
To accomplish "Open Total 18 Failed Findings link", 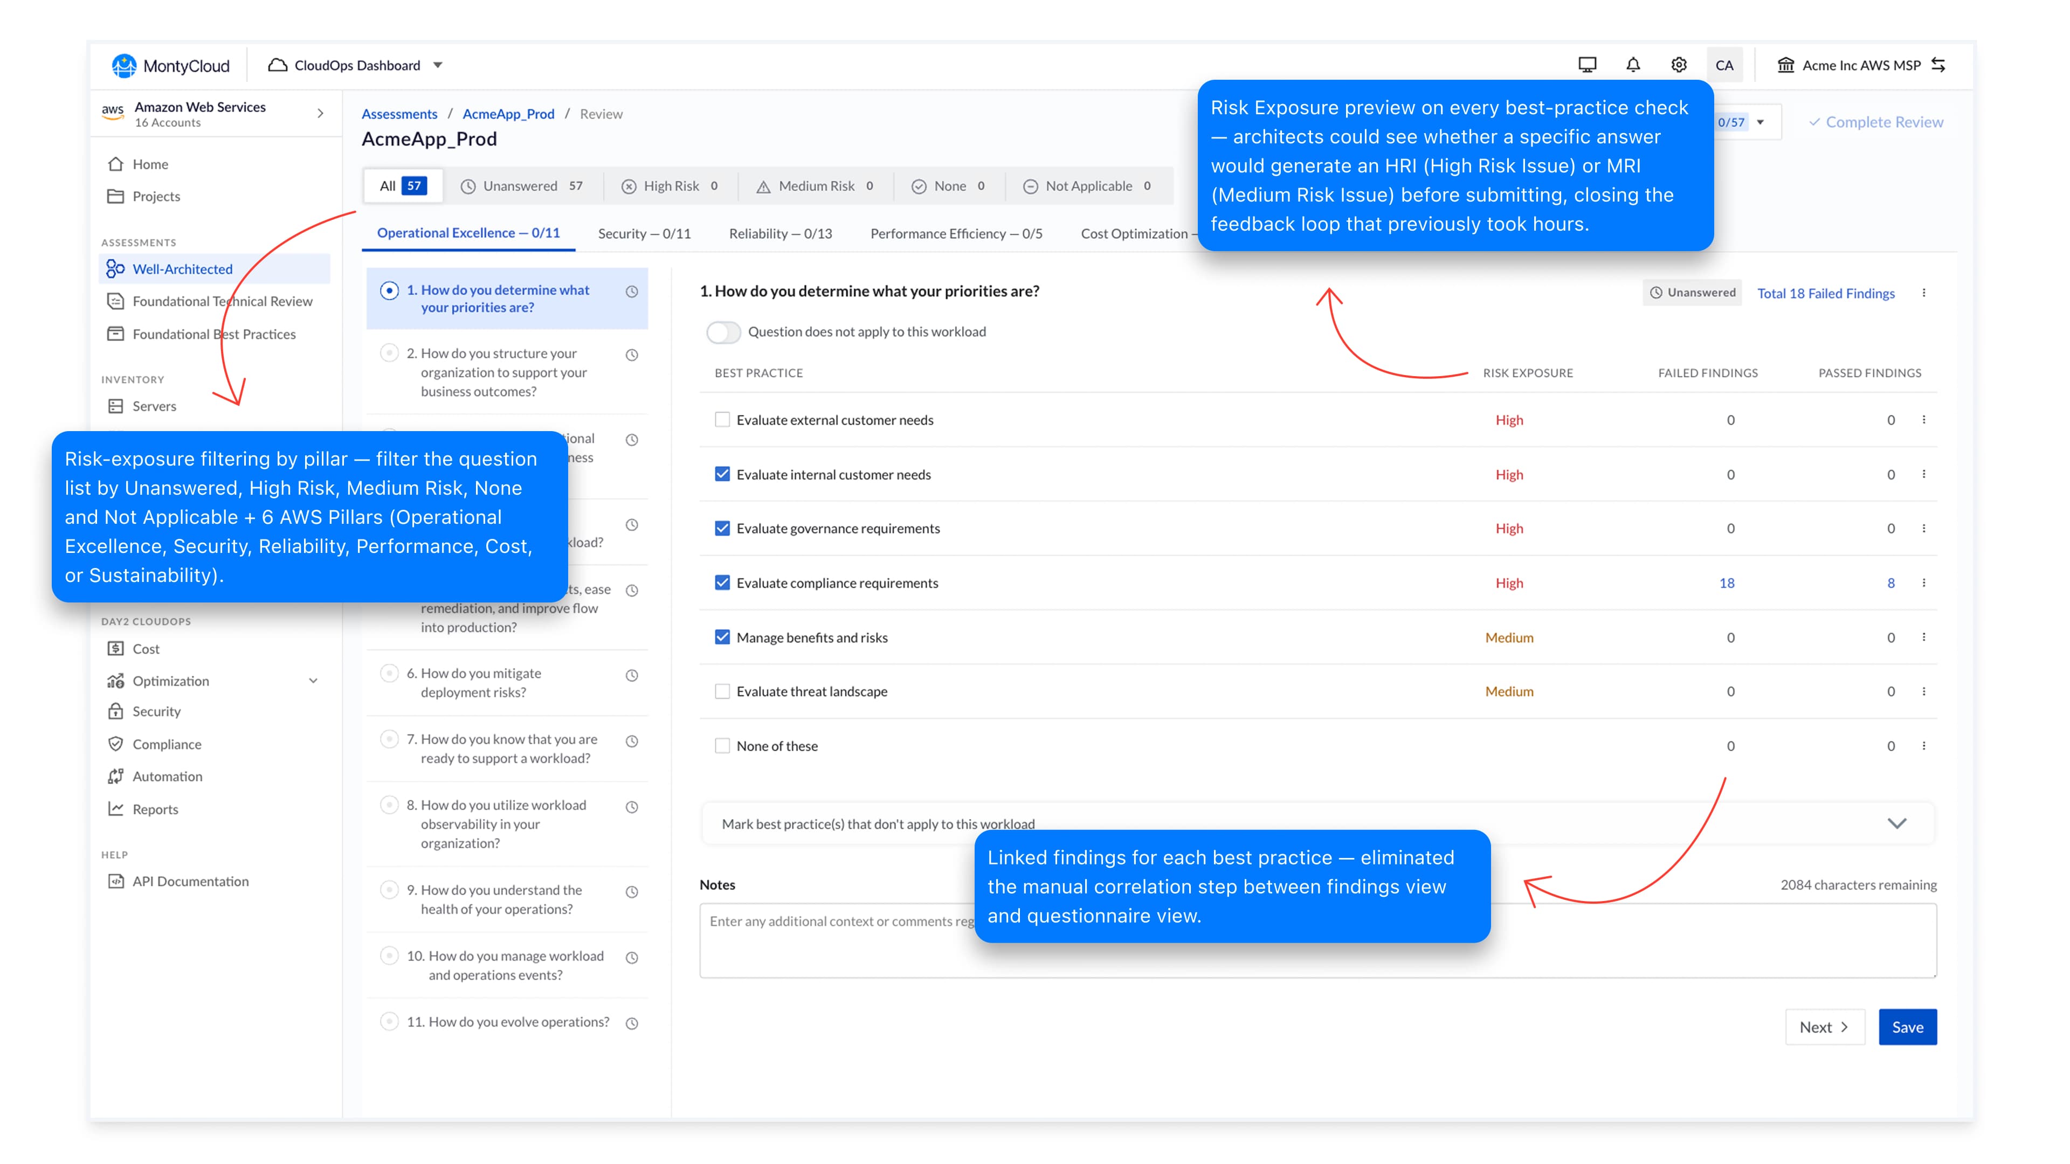I will pos(1826,293).
